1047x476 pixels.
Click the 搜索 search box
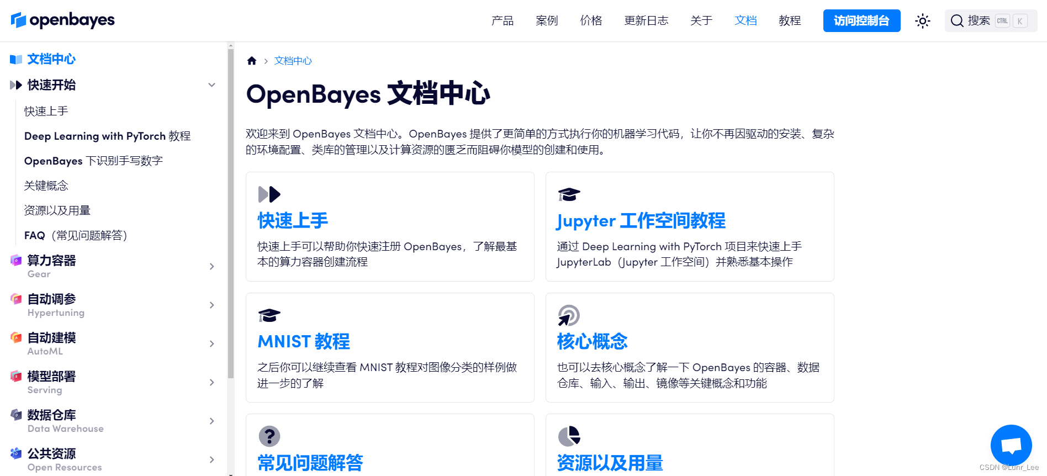pyautogui.click(x=991, y=21)
